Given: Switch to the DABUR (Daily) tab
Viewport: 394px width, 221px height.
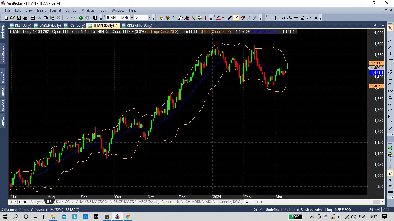Looking at the screenshot, I should pyautogui.click(x=48, y=26).
